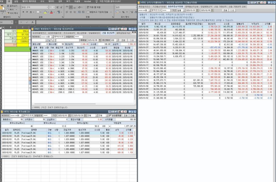Open the font size dropdown in Excel
This screenshot has height=182, width=276.
point(54,7)
